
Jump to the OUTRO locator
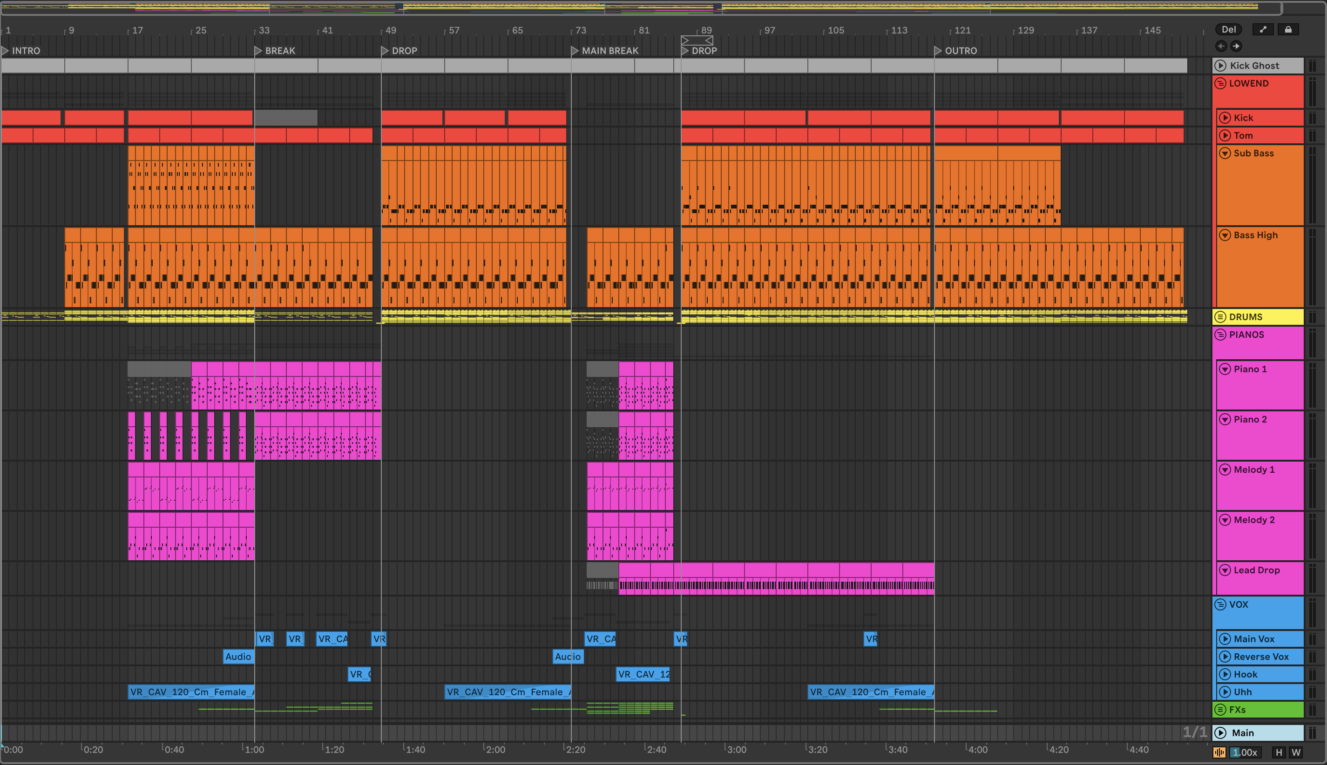pos(956,51)
